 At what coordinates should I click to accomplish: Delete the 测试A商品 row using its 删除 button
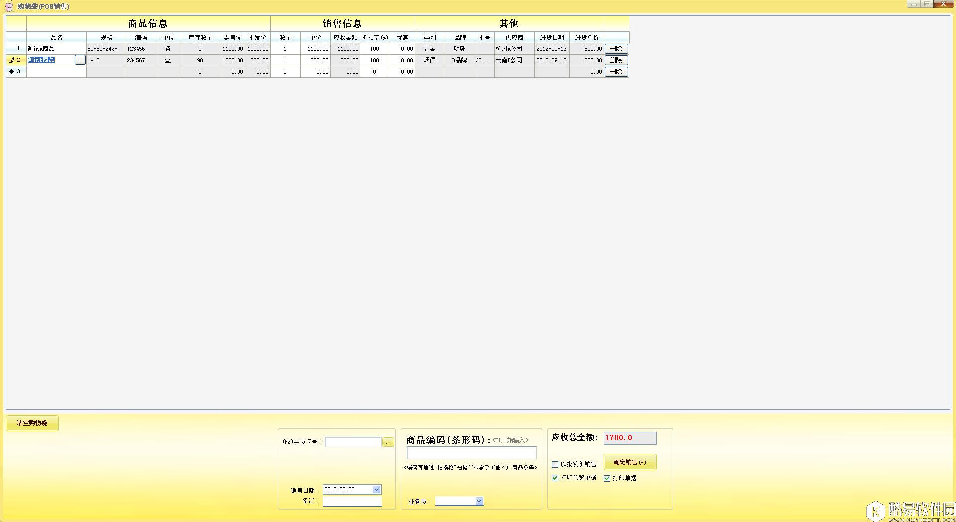coord(616,48)
